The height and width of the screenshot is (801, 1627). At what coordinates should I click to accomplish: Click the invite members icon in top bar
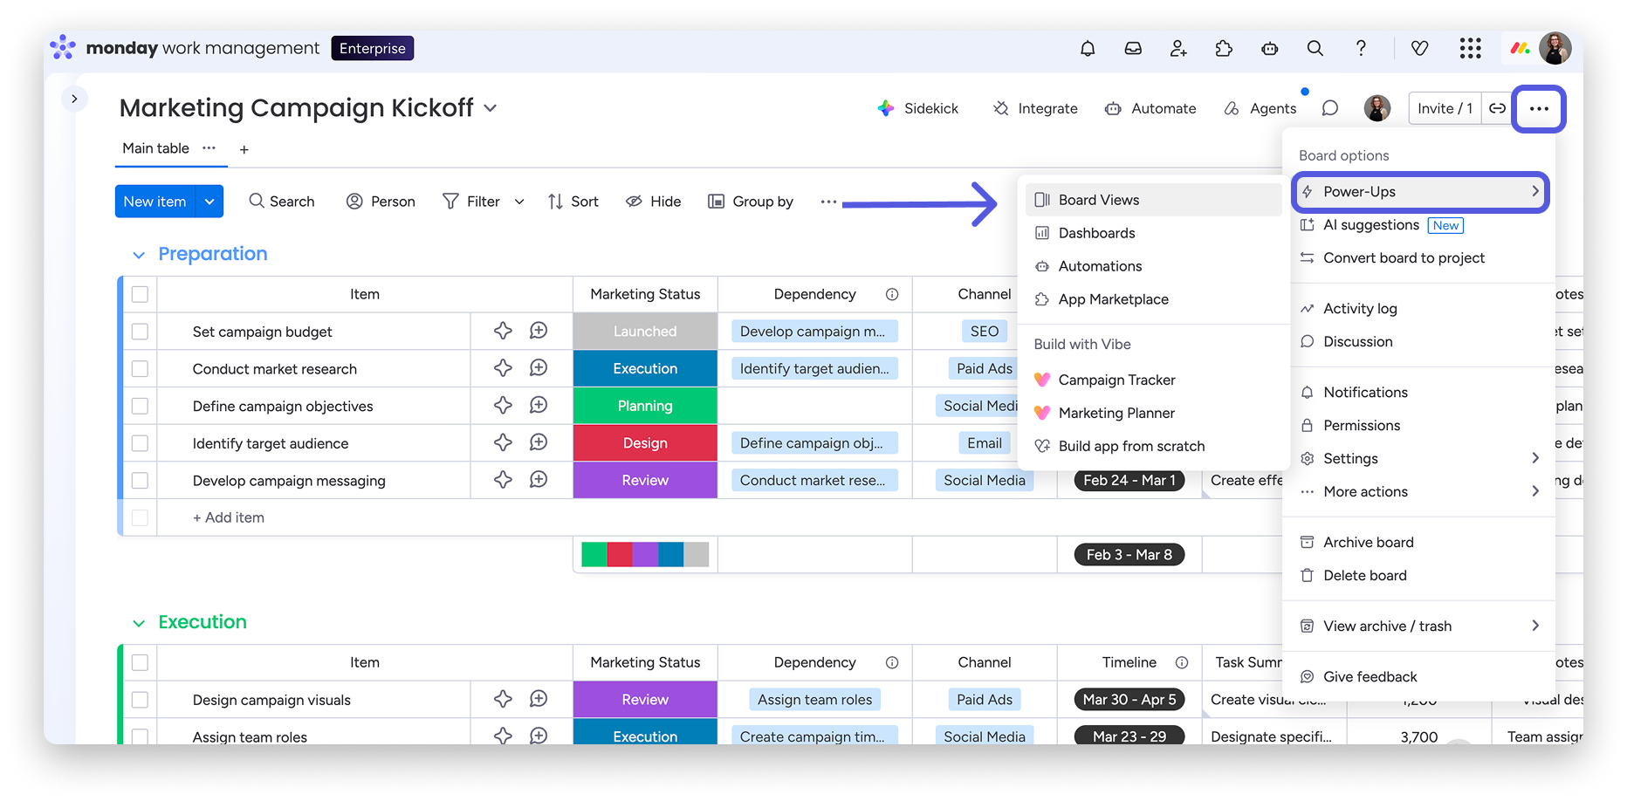click(x=1178, y=49)
